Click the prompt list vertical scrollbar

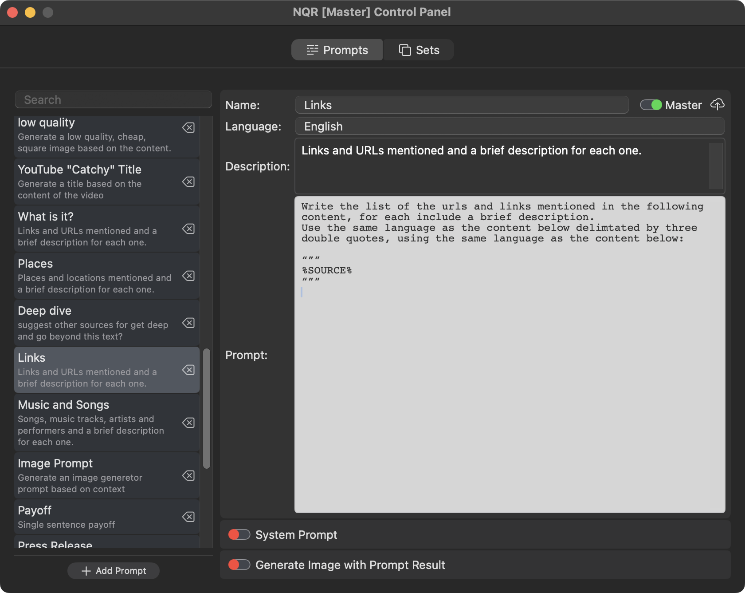click(207, 408)
